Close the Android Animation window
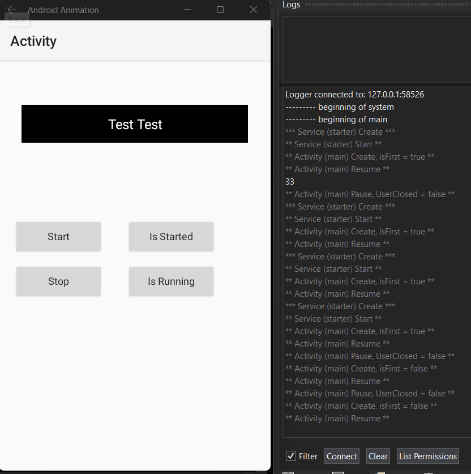 pyautogui.click(x=254, y=10)
